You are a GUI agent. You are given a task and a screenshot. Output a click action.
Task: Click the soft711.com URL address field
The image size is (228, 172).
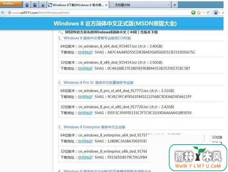99,13
